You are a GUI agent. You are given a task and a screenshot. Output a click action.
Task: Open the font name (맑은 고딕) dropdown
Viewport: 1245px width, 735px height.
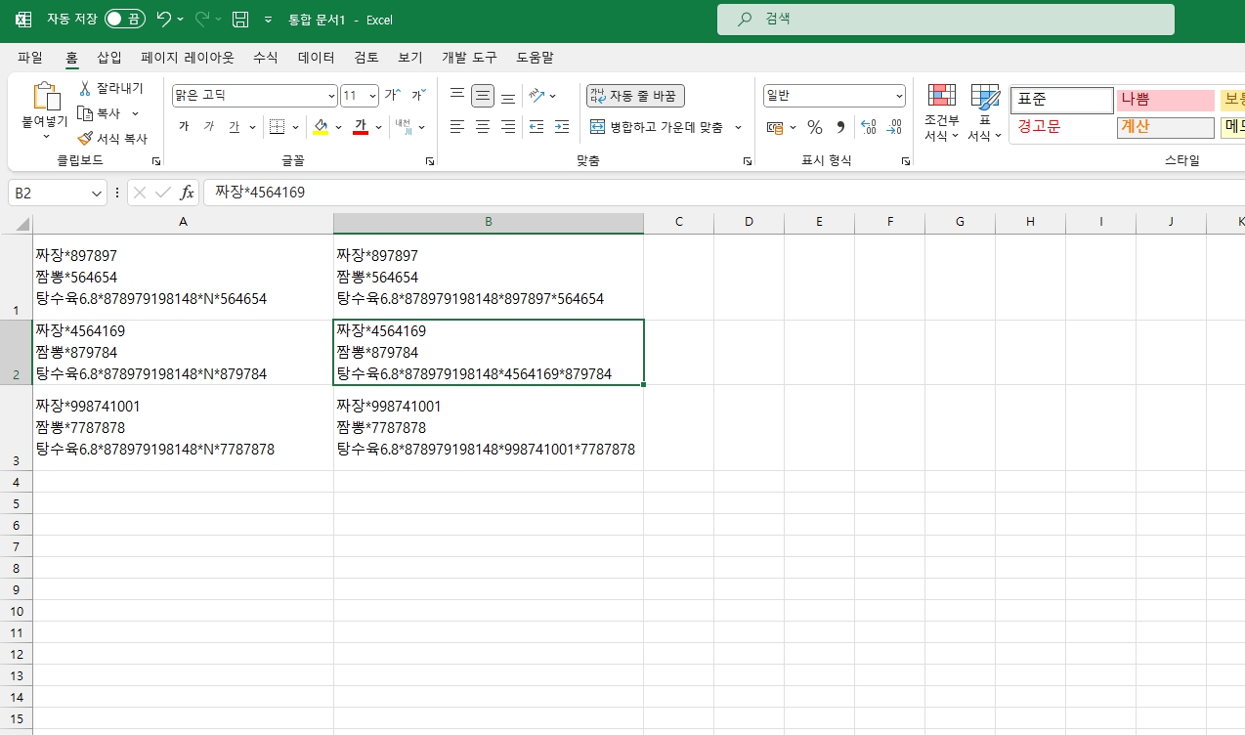point(331,96)
